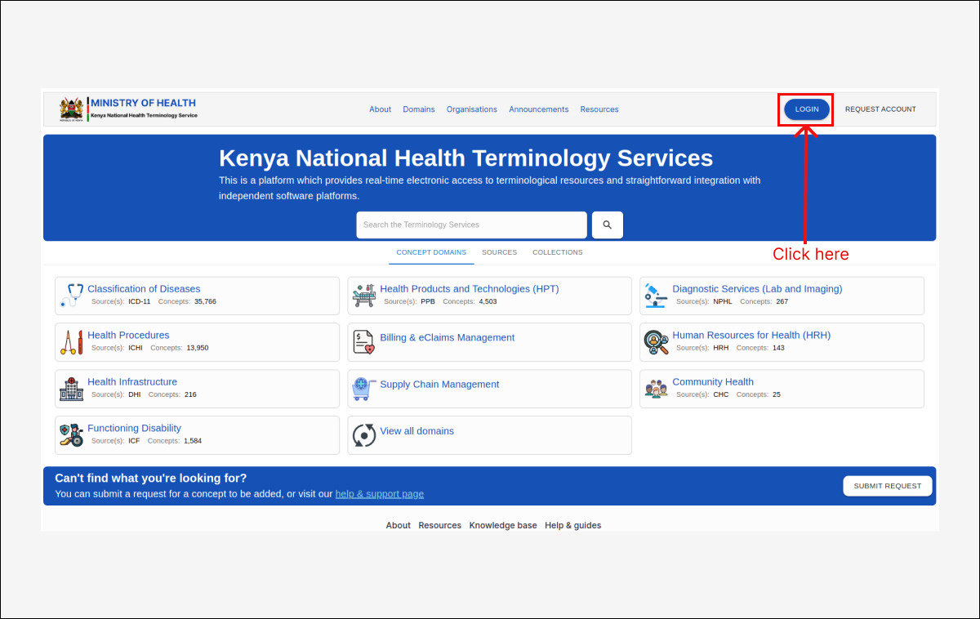
Task: Focus the Search the Terminology Services field
Action: click(471, 225)
